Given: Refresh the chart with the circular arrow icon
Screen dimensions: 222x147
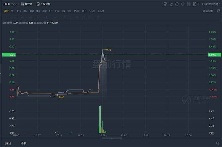Looking at the screenshot, I should 177,4.
